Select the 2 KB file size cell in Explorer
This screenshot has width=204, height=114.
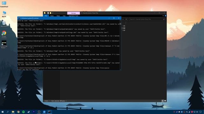click(124, 30)
